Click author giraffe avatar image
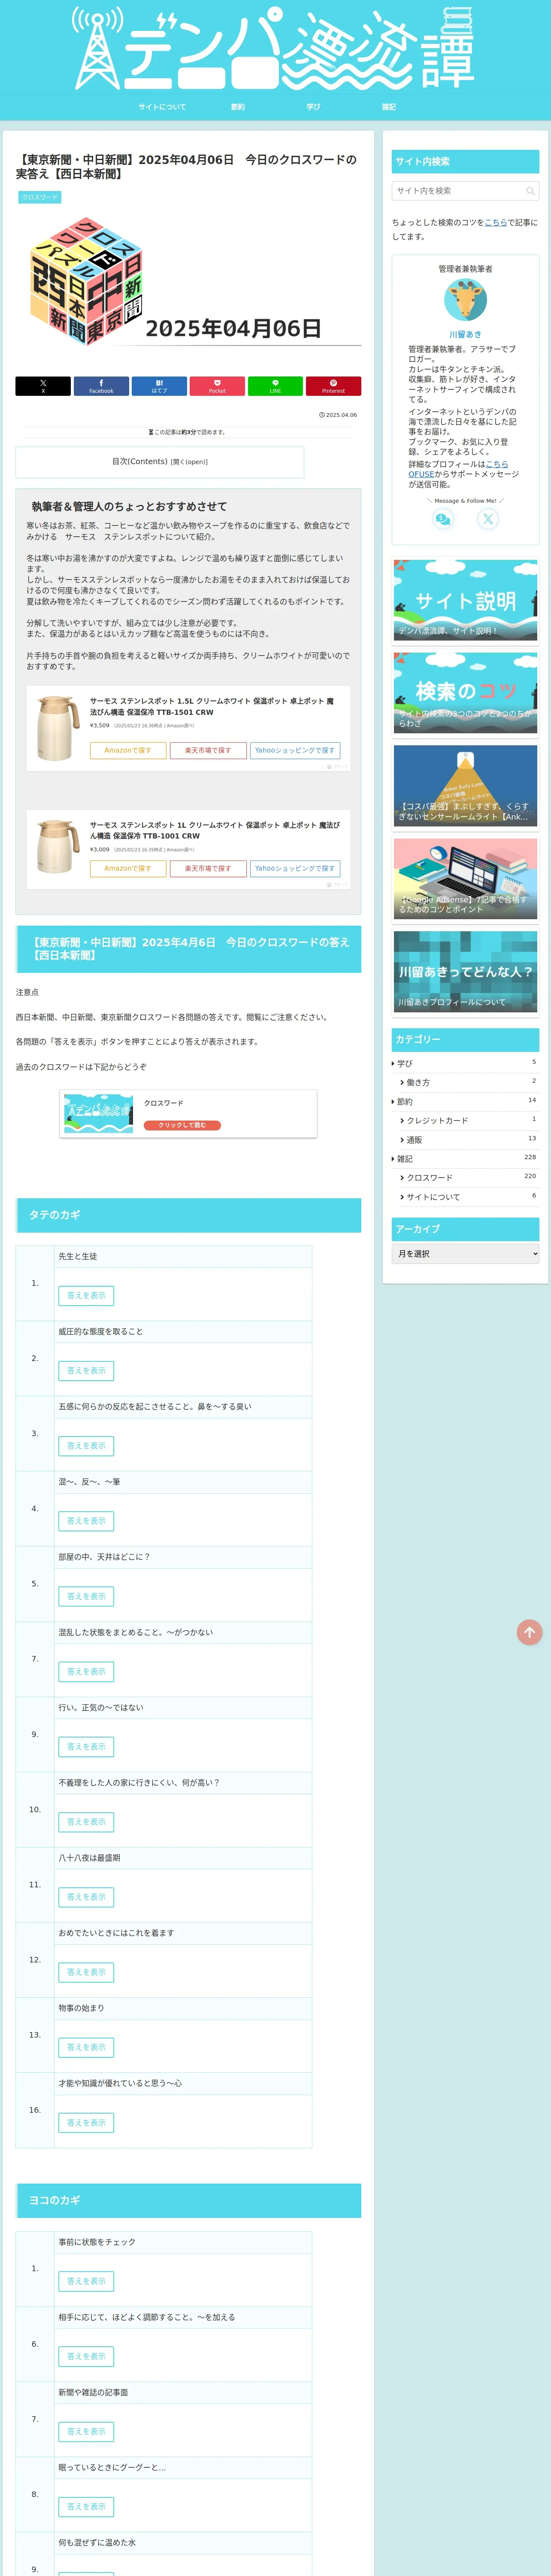 tap(465, 300)
